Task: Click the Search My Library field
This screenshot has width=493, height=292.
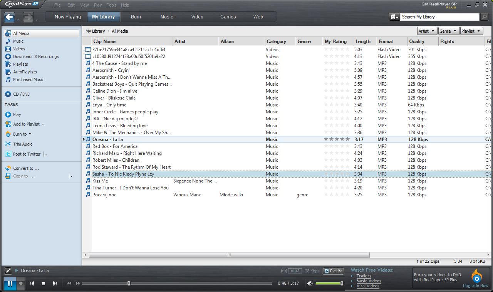Action: pos(440,17)
